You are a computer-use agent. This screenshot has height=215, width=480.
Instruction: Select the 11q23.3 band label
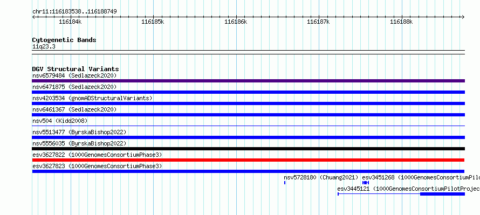44,47
